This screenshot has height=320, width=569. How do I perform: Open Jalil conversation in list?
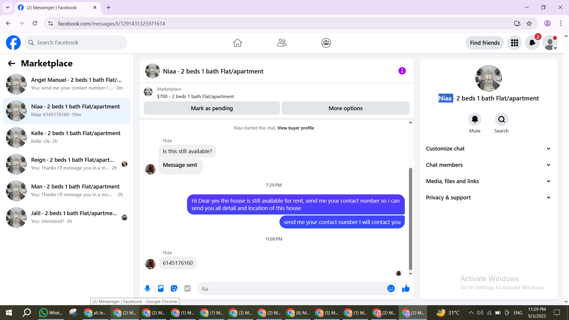pyautogui.click(x=67, y=217)
